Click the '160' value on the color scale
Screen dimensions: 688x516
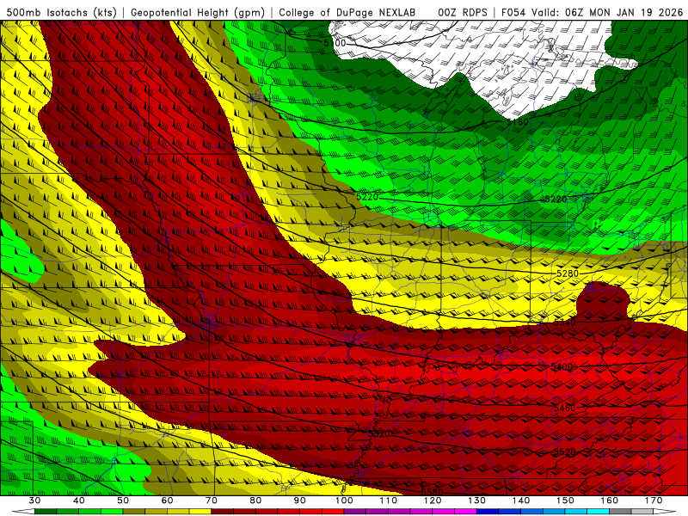610,501
